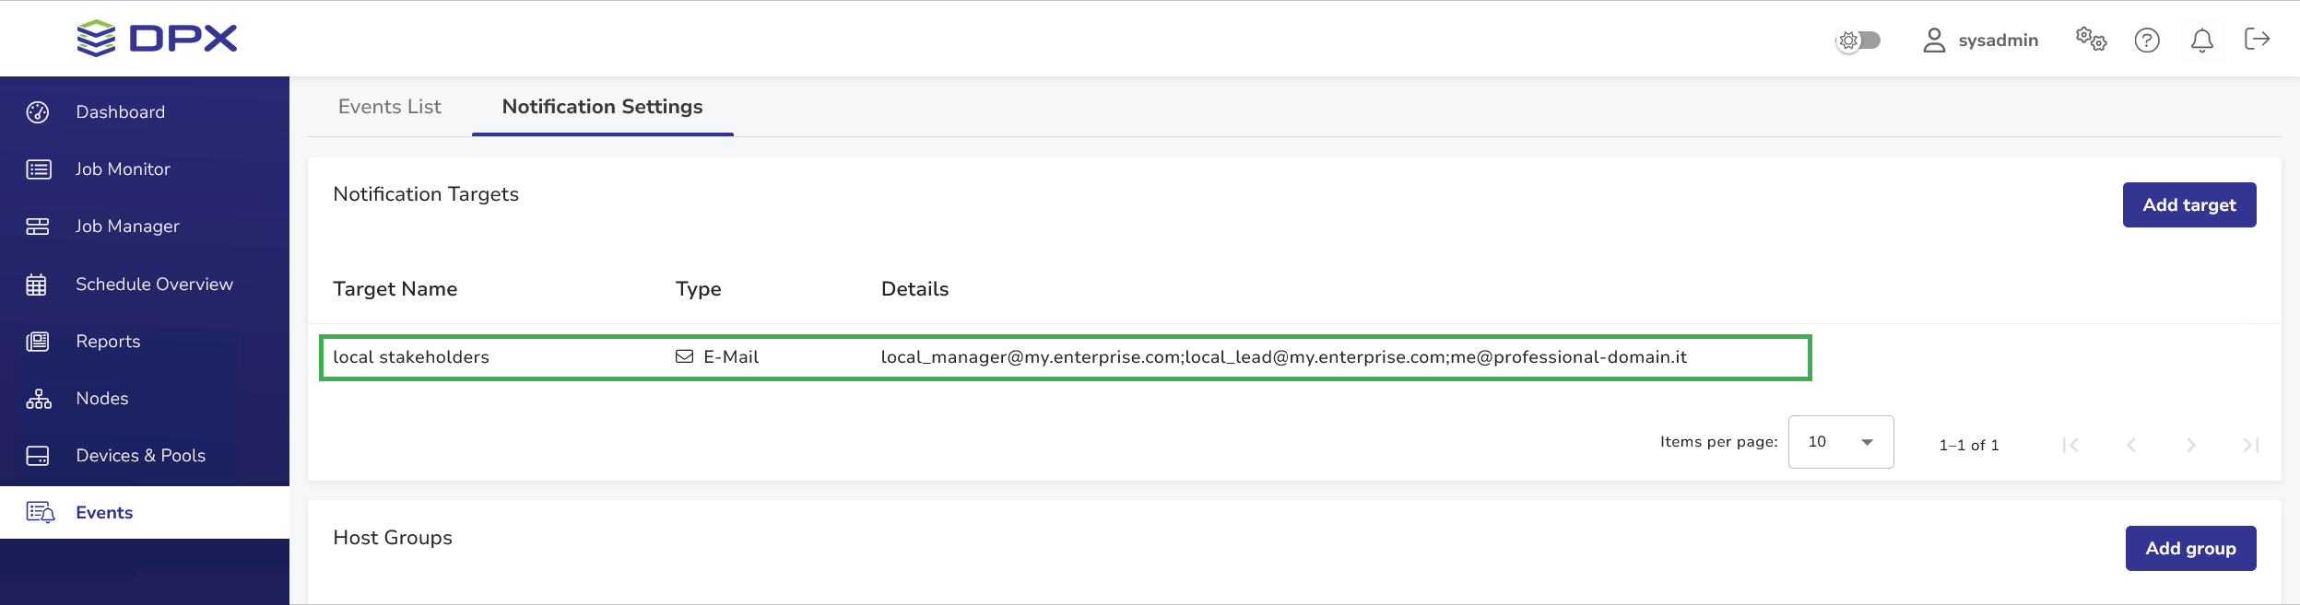Open the sysadmin user profile
2300x605 pixels.
1980,41
